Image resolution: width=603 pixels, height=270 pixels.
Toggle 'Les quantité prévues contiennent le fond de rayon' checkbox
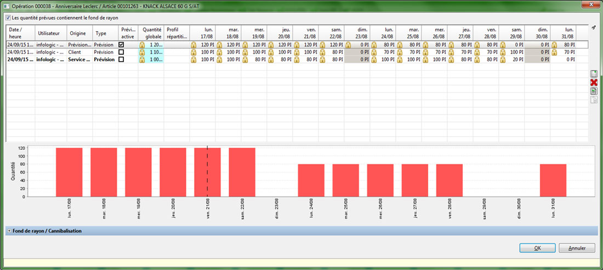point(8,18)
